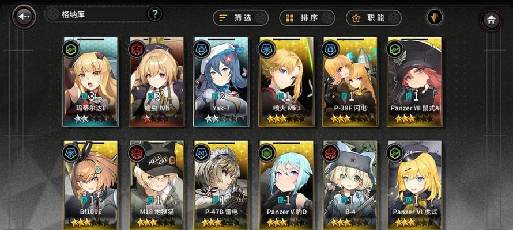Open the 筛选 filter menu
Screen dimensions: 513x230
240,18
